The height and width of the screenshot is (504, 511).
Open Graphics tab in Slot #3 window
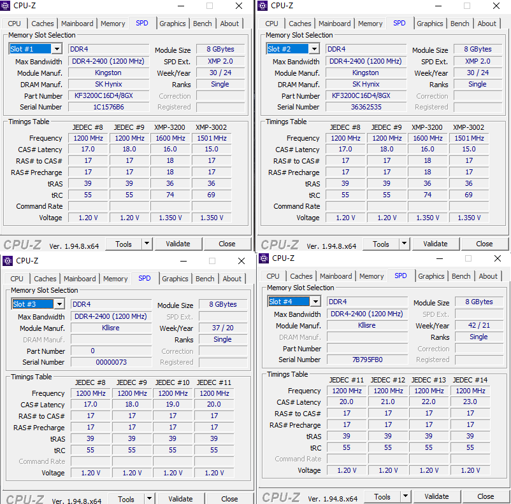[175, 279]
